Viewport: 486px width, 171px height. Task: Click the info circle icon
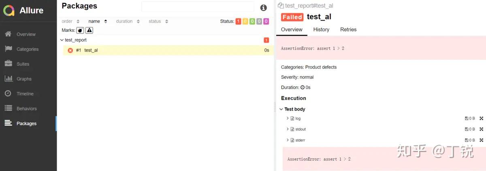(263, 8)
